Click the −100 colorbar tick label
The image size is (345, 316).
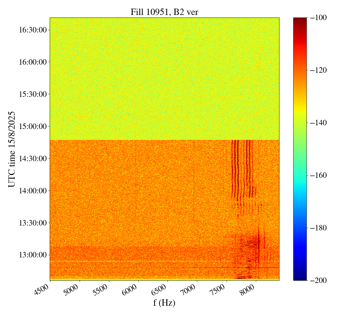[x=317, y=18]
